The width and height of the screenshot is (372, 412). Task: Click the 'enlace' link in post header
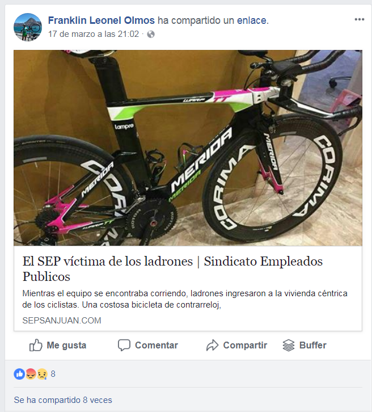252,20
